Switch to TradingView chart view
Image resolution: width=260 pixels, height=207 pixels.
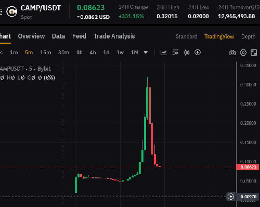coord(219,36)
